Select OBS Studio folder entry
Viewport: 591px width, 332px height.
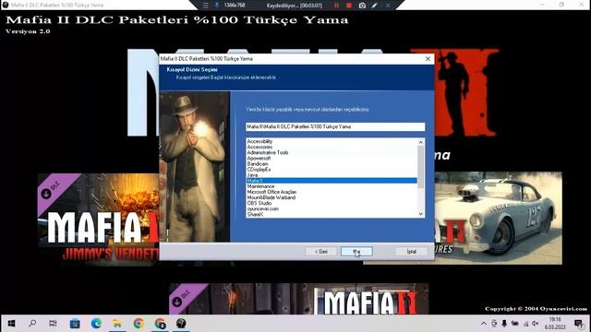click(x=259, y=203)
